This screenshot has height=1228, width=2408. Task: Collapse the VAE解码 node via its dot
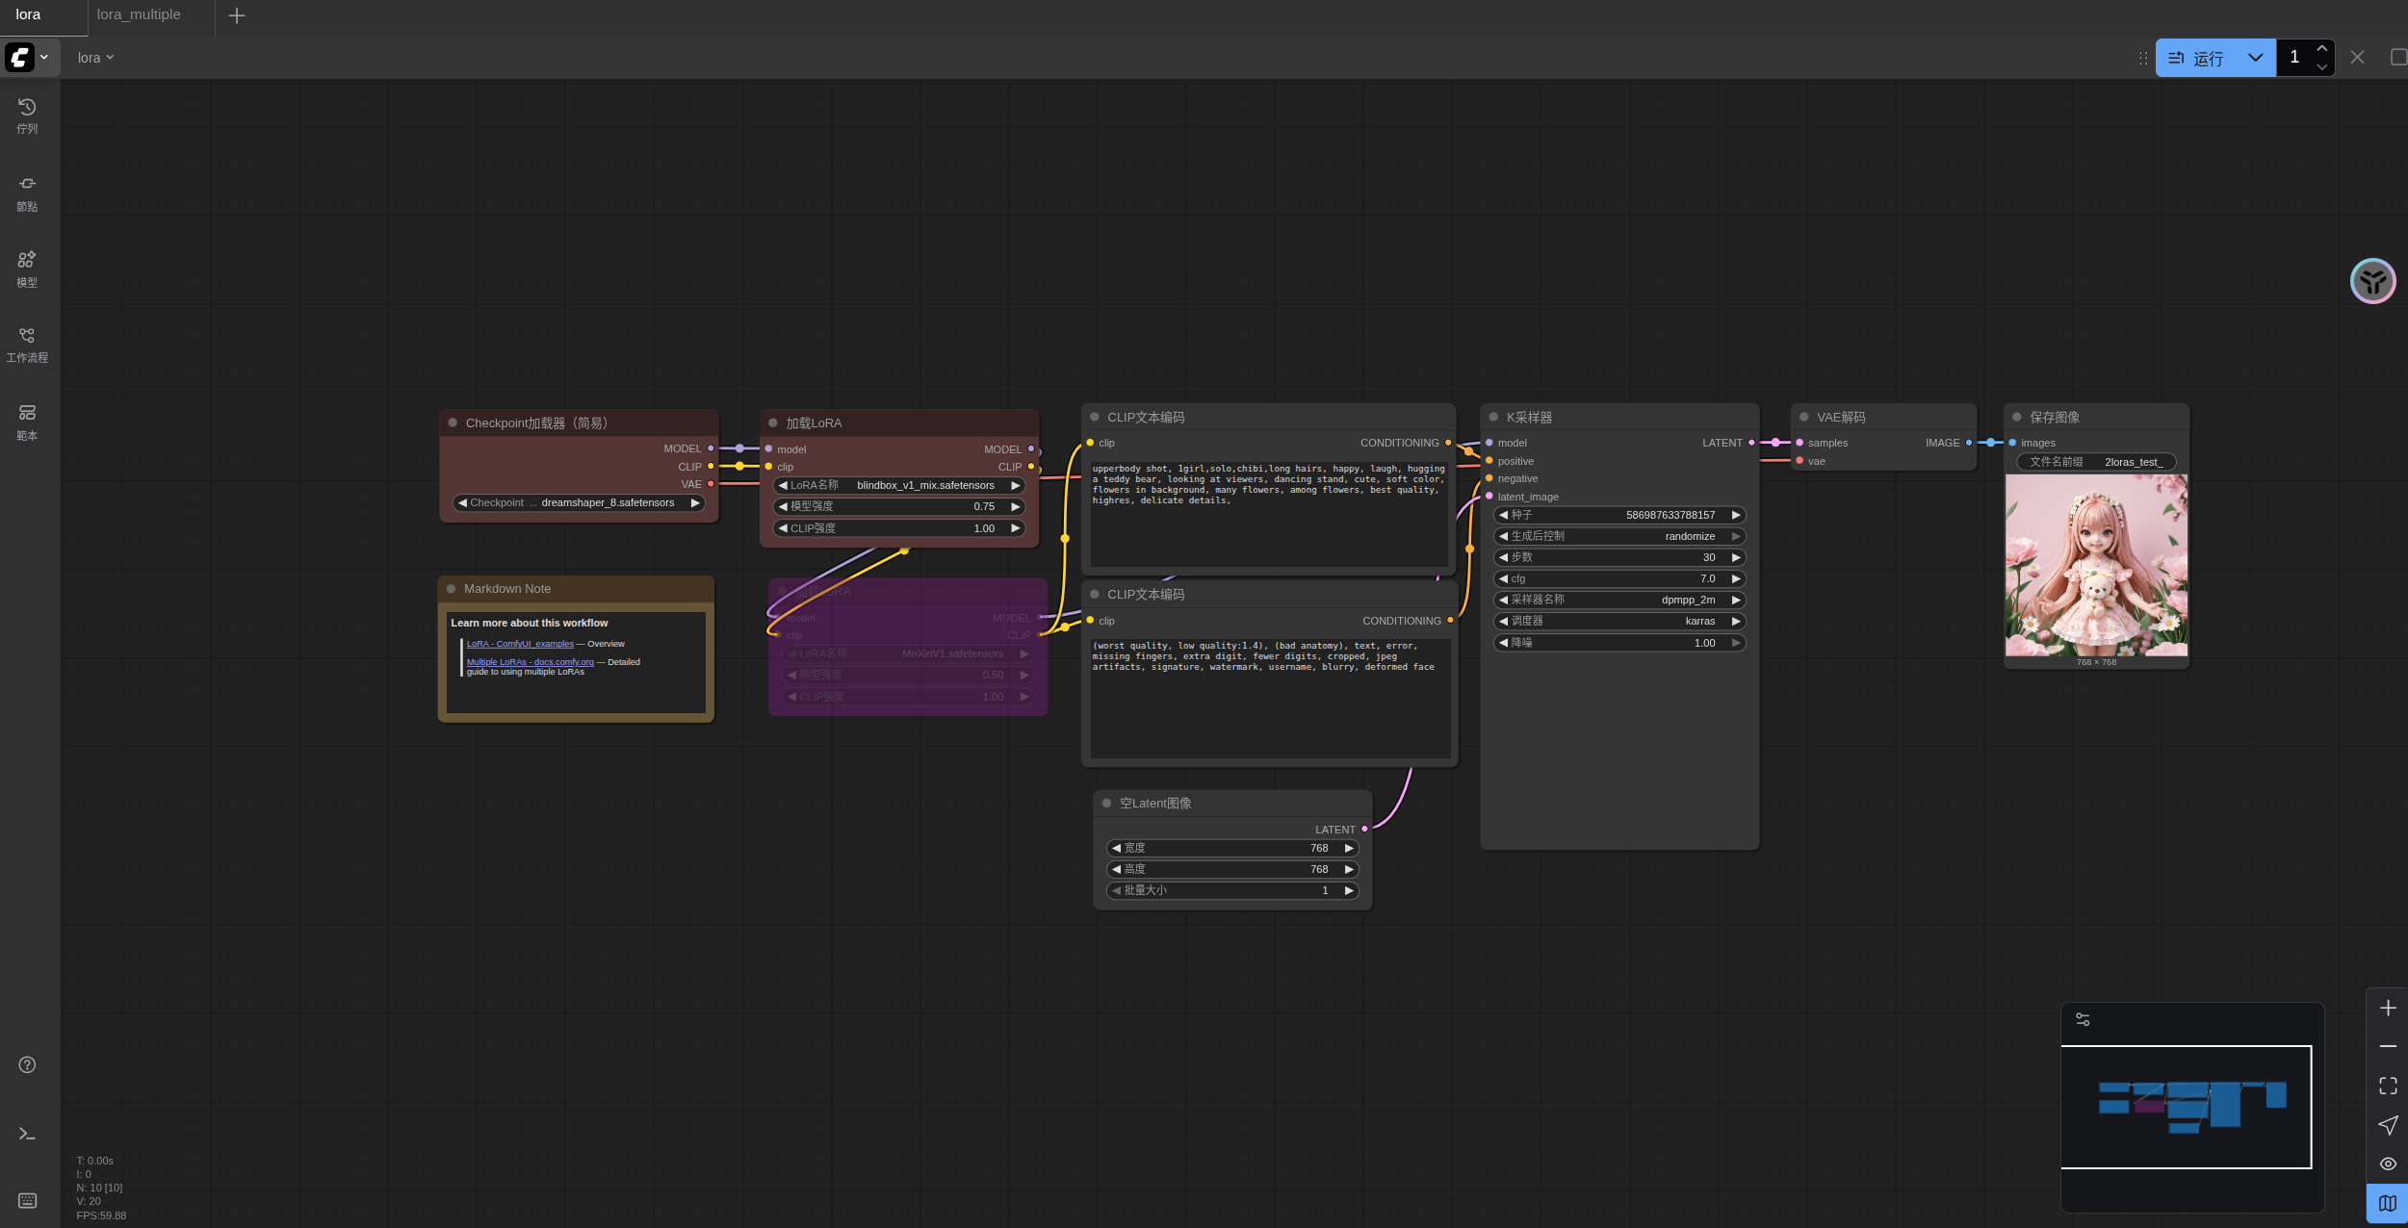[1804, 417]
